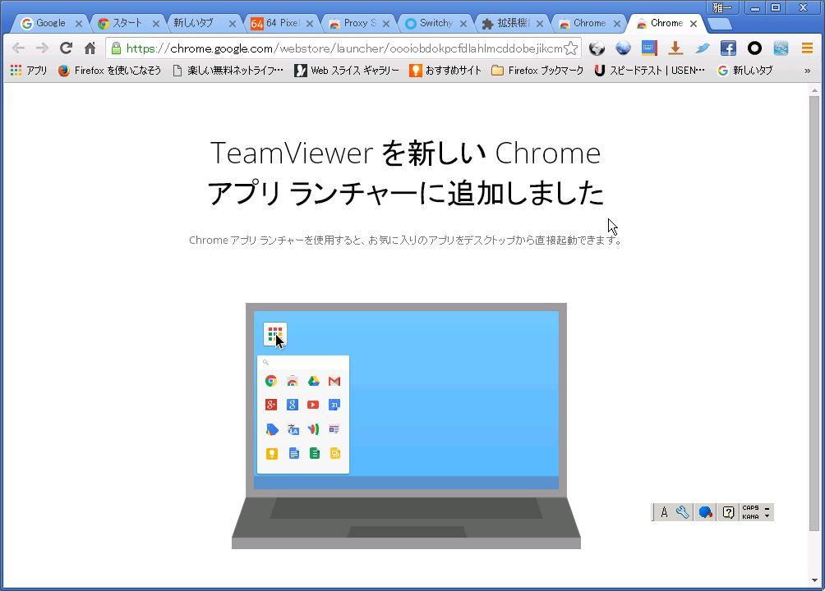This screenshot has height=591, width=825.
Task: Open the Firefox を使いこなそう bookmark
Action: pos(109,70)
